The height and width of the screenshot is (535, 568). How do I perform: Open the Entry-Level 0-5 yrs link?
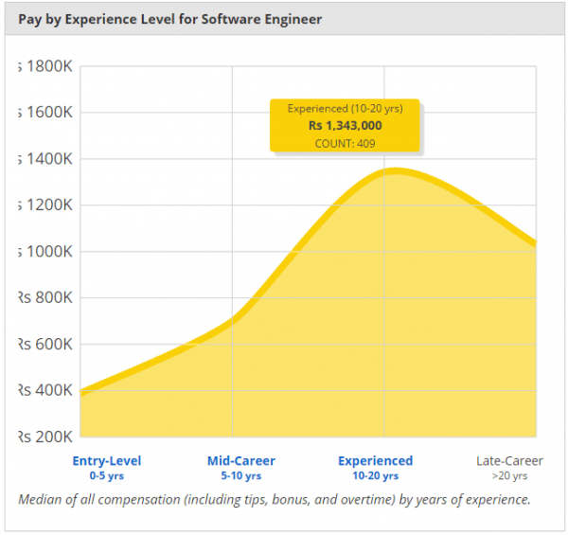[107, 468]
